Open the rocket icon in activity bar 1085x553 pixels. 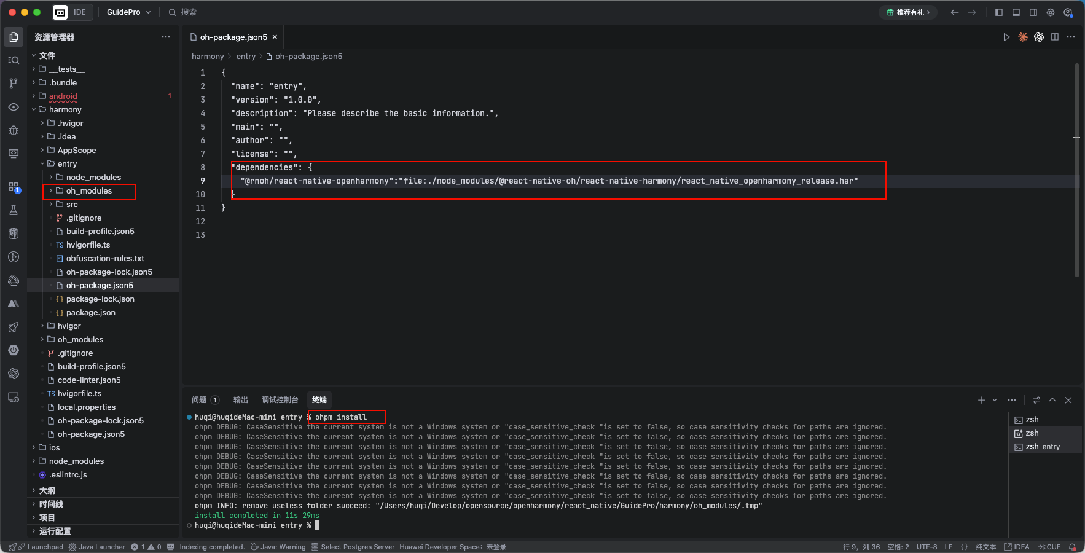coord(14,327)
